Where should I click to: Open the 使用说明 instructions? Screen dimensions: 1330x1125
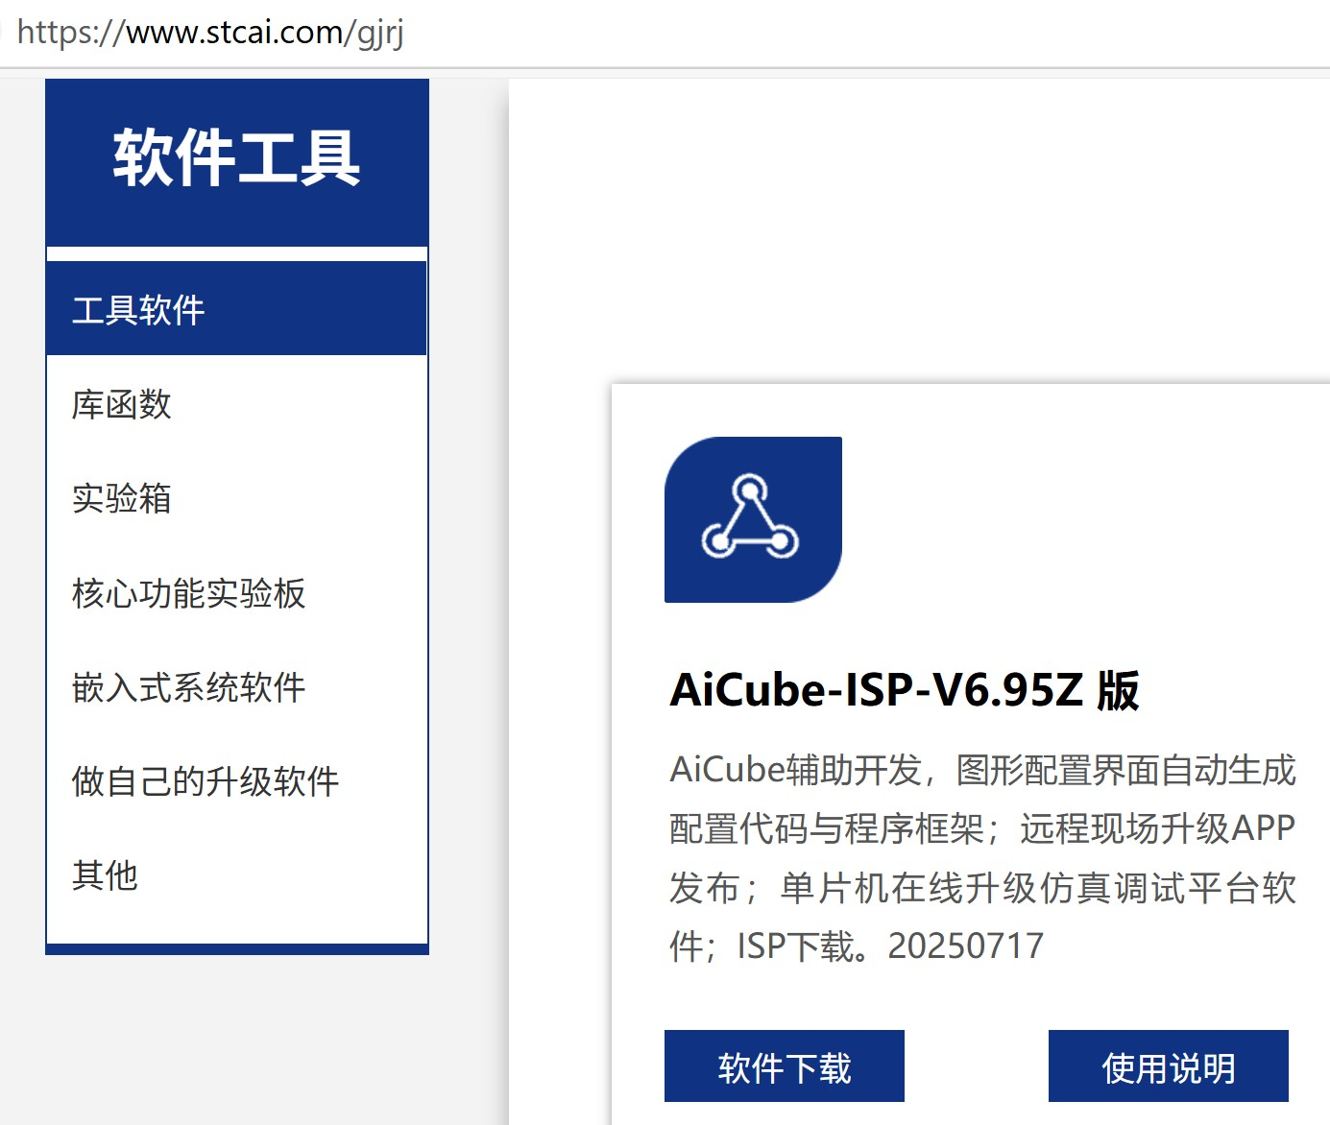coord(1168,1065)
